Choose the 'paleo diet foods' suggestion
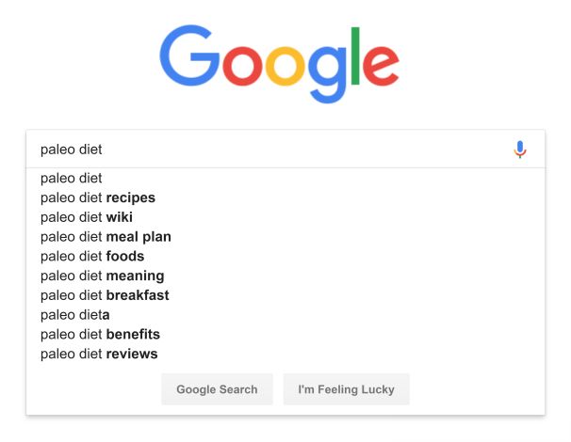The height and width of the screenshot is (442, 571). (92, 256)
